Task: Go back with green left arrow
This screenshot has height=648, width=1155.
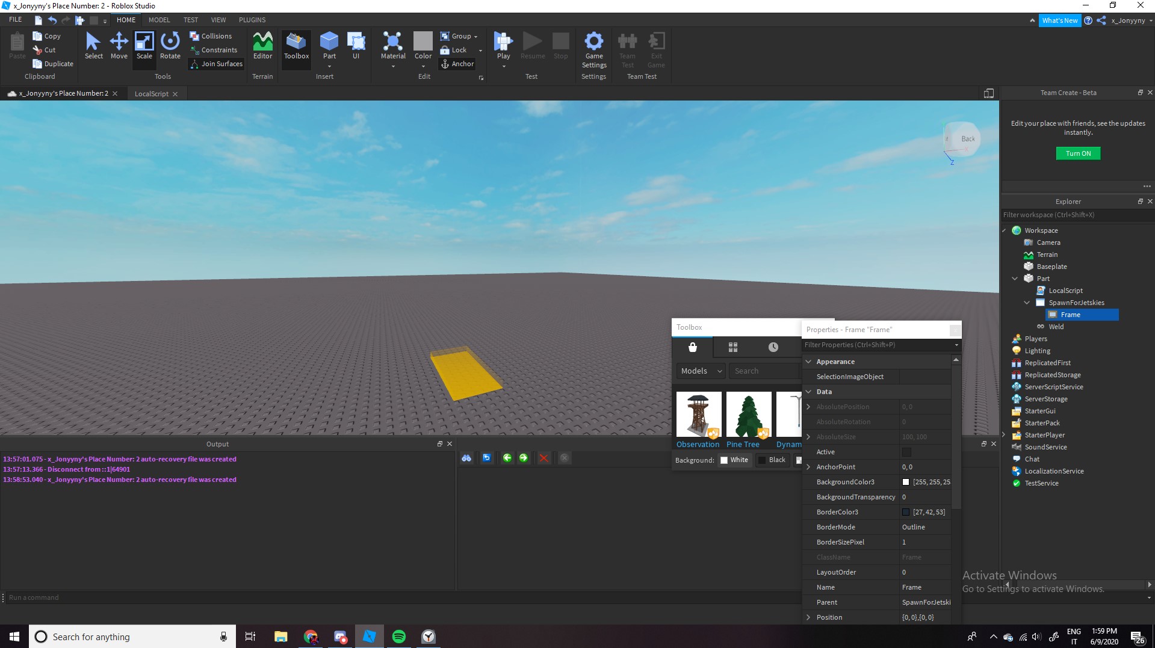Action: [507, 458]
